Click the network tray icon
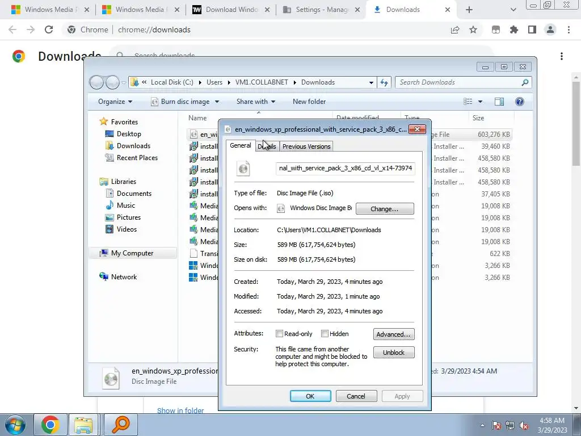Viewport: 581px width, 436px height. 510,425
